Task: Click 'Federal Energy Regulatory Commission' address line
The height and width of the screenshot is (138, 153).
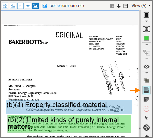Action: 32,93
